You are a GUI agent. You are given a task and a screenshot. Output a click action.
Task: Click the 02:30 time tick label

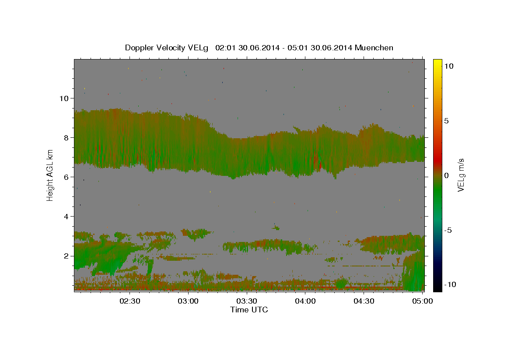coord(129,301)
